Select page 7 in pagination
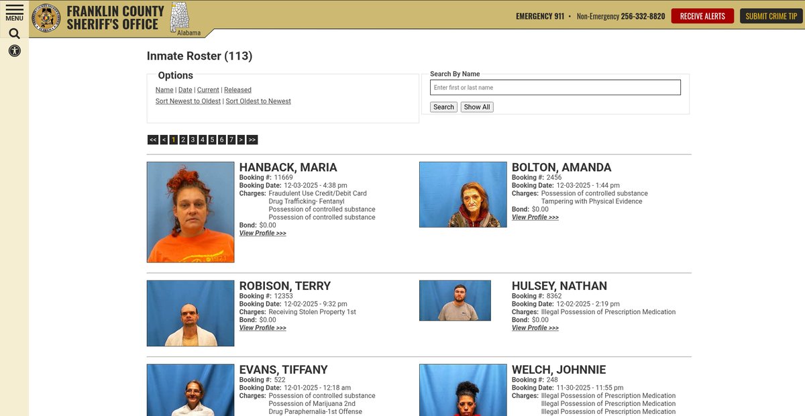805x416 pixels. (231, 140)
